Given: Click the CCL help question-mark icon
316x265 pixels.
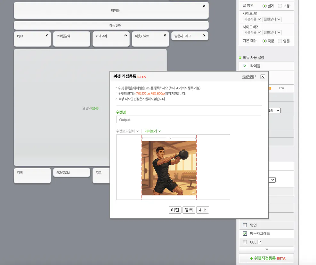Looking at the screenshot, I should 260,242.
